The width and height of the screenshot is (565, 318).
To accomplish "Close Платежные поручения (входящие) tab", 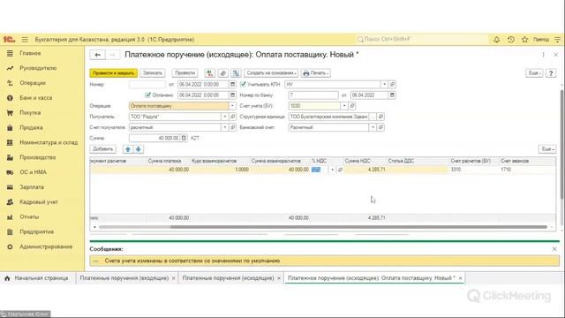I will tap(174, 278).
